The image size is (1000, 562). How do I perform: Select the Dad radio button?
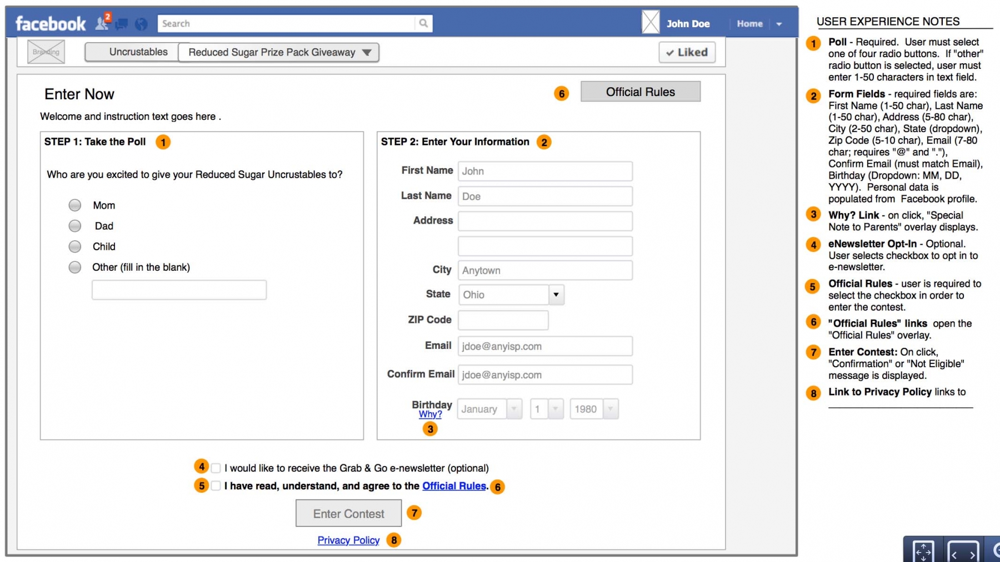(75, 226)
